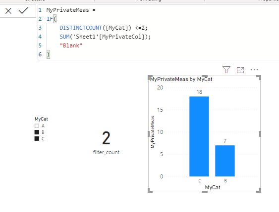
Task: Click the MyCat slicer header
Action: click(41, 119)
